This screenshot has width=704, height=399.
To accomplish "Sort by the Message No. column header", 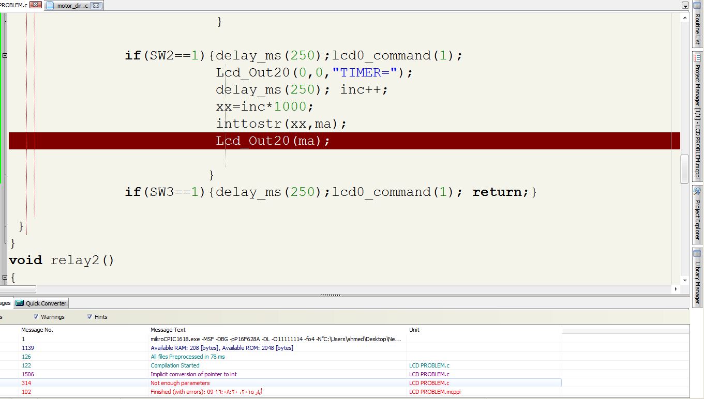I will 37,330.
